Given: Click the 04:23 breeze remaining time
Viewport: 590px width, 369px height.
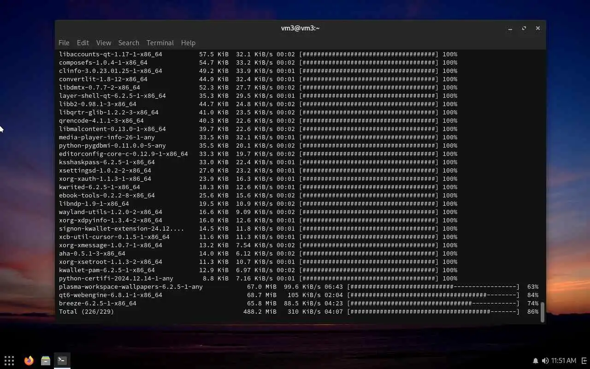Looking at the screenshot, I should 334,304.
